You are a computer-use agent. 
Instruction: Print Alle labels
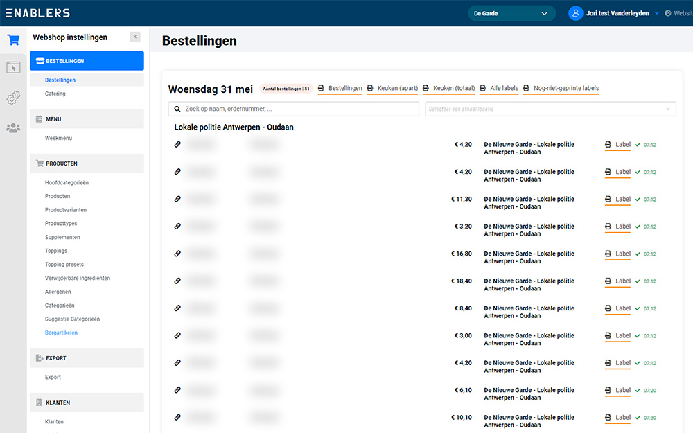498,89
